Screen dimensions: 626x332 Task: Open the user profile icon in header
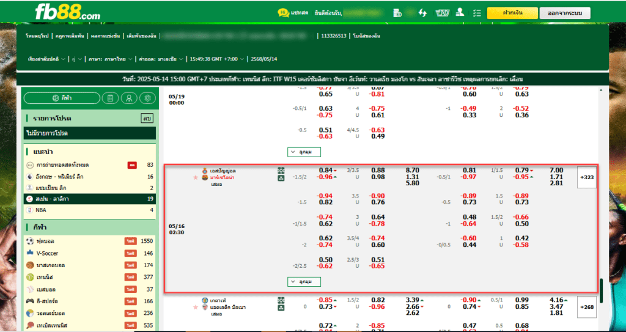click(x=459, y=13)
